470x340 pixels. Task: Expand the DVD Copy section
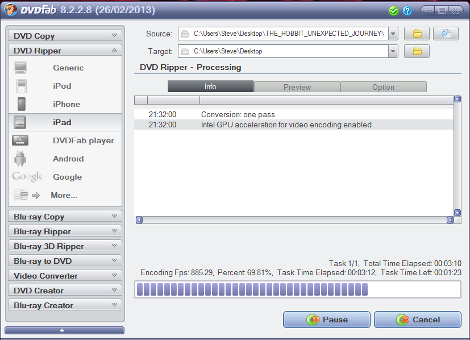(65, 35)
